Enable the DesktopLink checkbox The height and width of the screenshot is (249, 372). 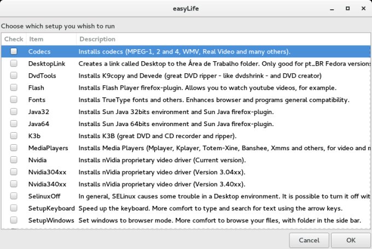coord(14,63)
